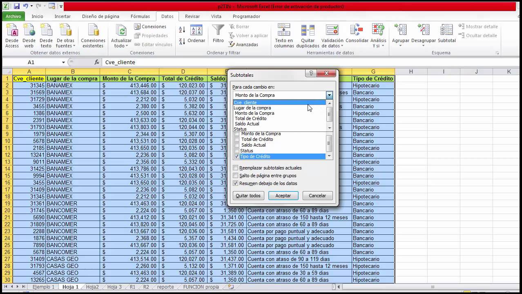Click the Save icon in quick access toolbar
The image size is (522, 294).
[17, 6]
